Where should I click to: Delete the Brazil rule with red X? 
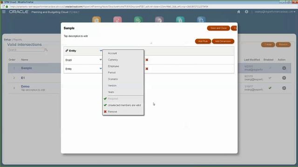pos(147,60)
